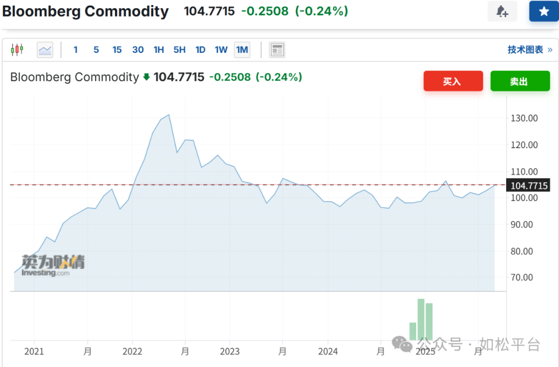Click the add alert bell icon
The height and width of the screenshot is (367, 559).
tap(502, 11)
